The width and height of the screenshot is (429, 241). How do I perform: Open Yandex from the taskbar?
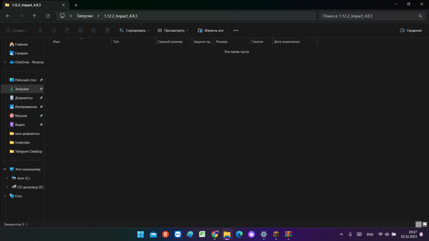click(166, 235)
